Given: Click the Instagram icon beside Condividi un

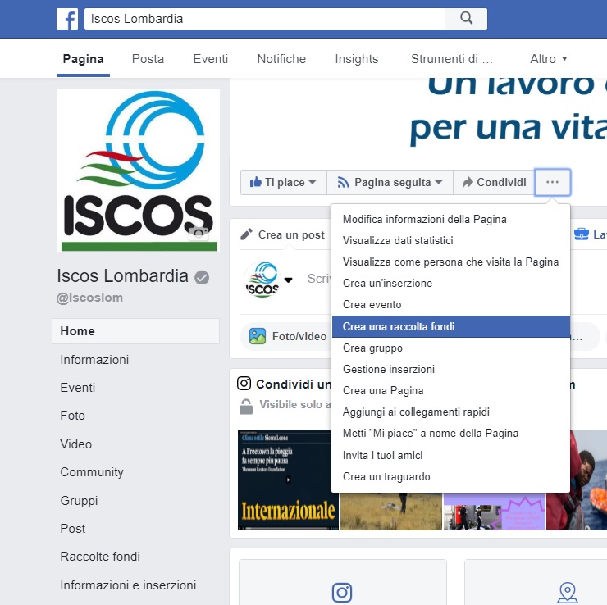Looking at the screenshot, I should tap(244, 384).
